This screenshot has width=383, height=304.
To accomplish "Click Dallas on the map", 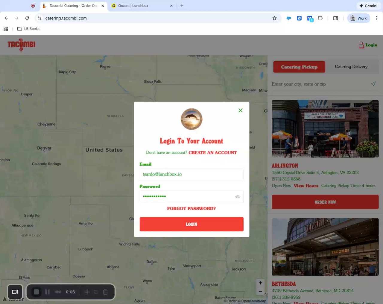I will tap(152, 262).
